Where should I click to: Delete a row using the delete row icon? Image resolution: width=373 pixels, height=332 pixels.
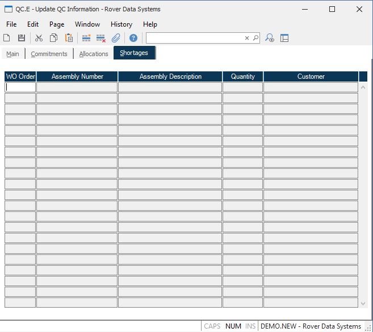[101, 38]
